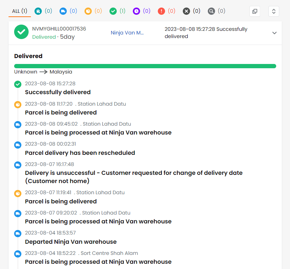This screenshot has width=290, height=269.
Task: Click the Departed Ninja Van warehouse marker
Action: [x=18, y=234]
